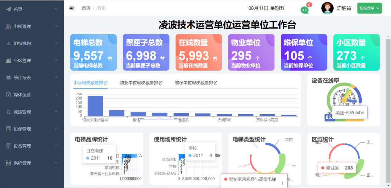Click 亚洲富士长林电梯 axis label
Image resolution: width=391 pixels, height=188 pixels.
105,174
